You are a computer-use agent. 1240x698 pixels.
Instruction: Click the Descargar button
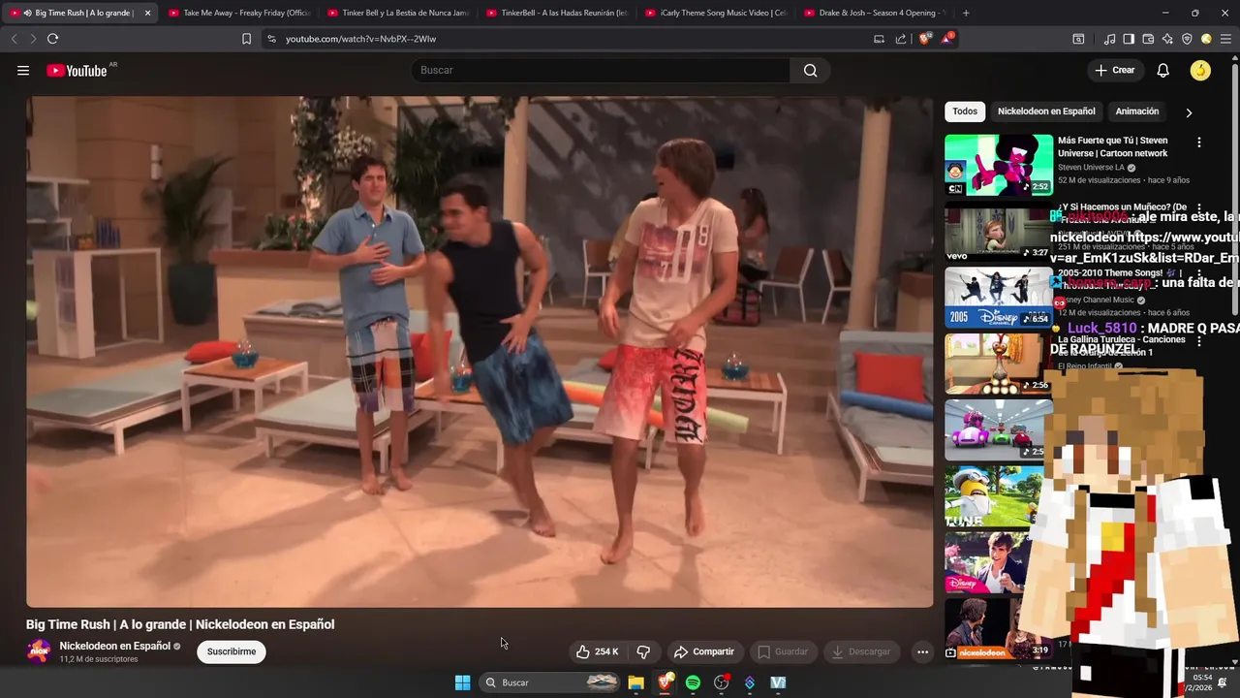[x=861, y=651]
